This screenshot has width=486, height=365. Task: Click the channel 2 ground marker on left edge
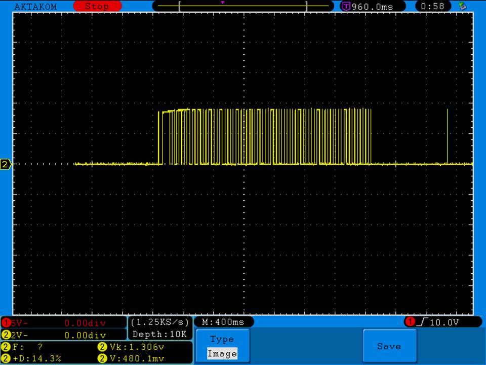6,164
